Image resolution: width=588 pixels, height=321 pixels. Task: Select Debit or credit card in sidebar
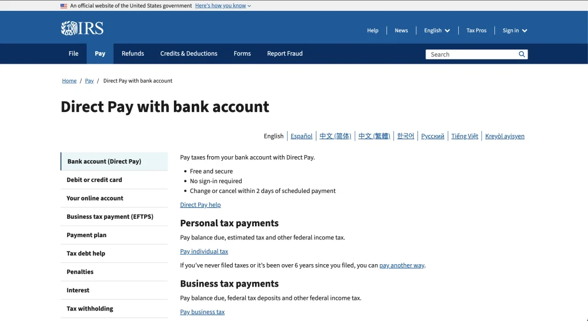tap(114, 180)
